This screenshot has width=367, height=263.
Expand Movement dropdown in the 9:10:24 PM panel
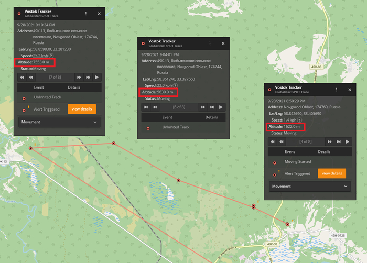click(59, 122)
